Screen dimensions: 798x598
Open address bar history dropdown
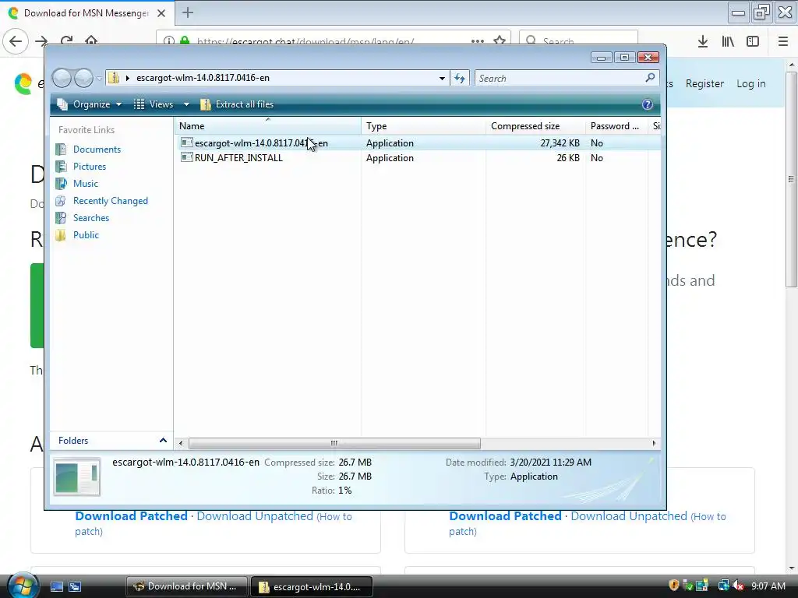click(x=442, y=79)
